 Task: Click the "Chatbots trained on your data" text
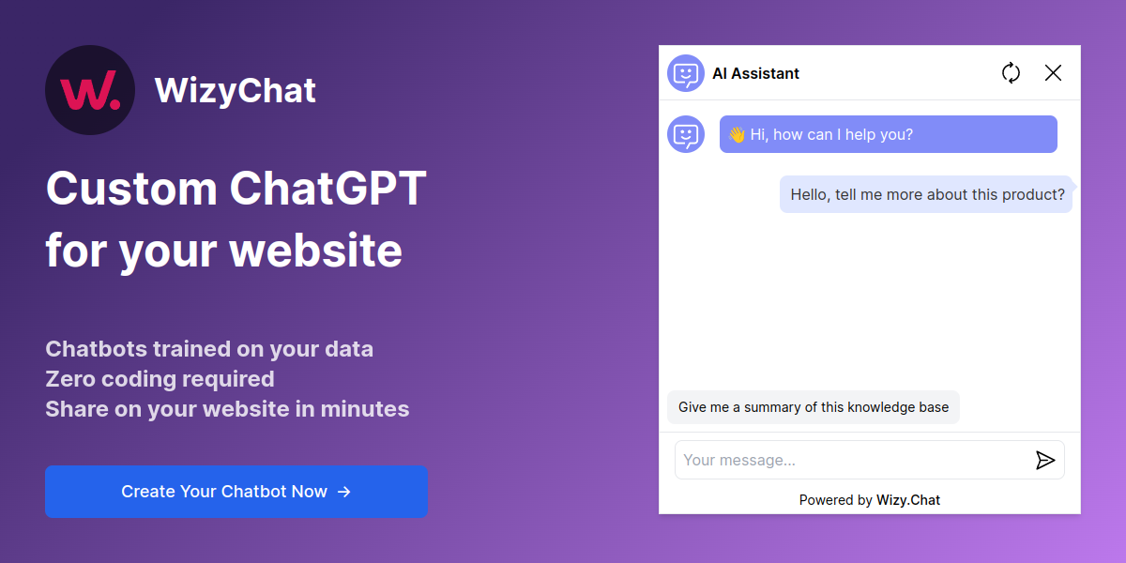(x=209, y=349)
